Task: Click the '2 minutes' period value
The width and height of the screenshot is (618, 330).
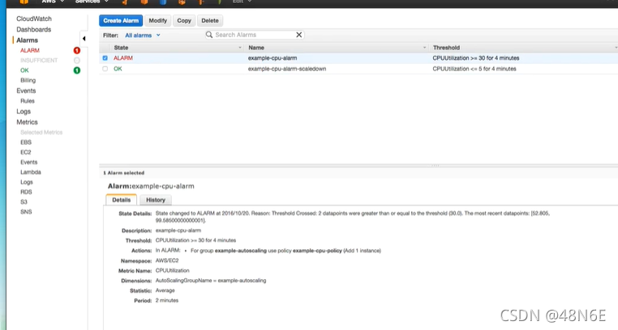Action: pyautogui.click(x=167, y=301)
